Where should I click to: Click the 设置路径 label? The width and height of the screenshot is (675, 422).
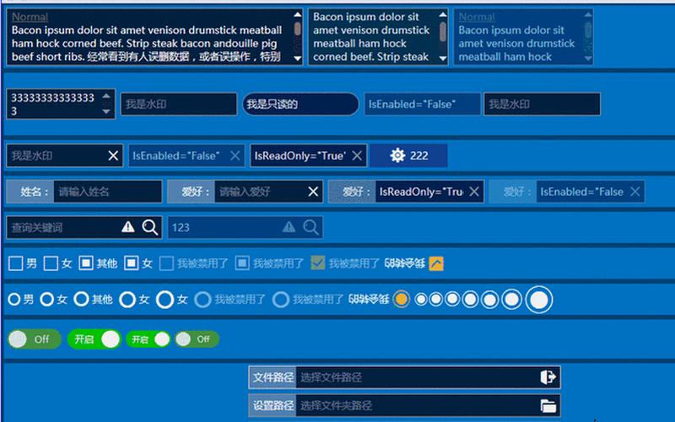[273, 406]
